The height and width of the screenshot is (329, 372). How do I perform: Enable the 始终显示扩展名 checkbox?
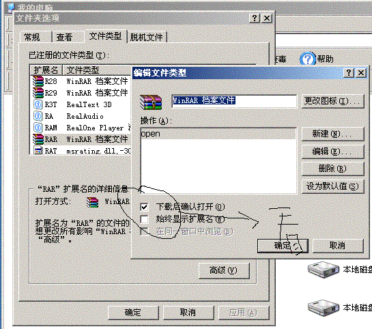[144, 219]
